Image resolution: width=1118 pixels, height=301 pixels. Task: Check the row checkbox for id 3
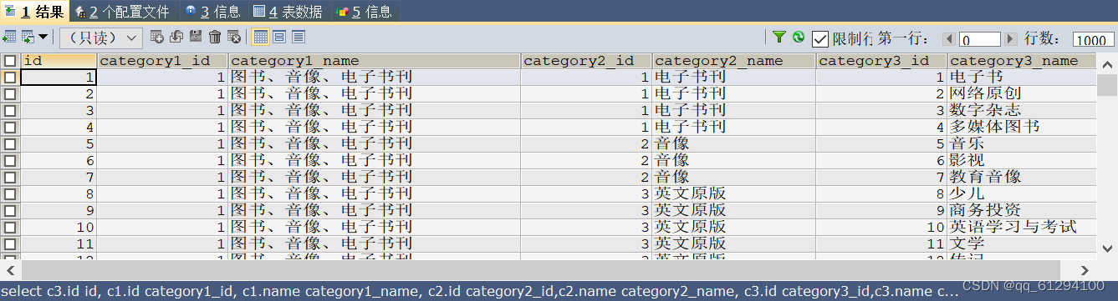click(10, 110)
